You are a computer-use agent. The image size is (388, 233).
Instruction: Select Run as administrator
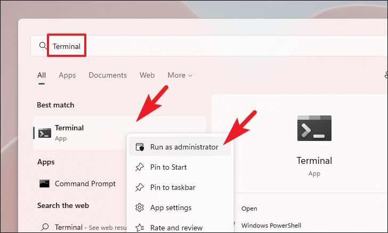coord(180,147)
